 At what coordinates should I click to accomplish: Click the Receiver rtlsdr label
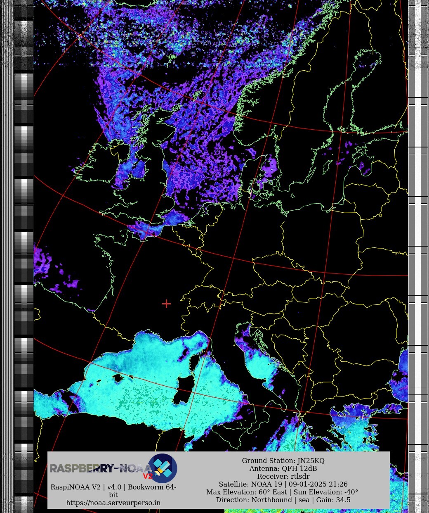pos(283,476)
